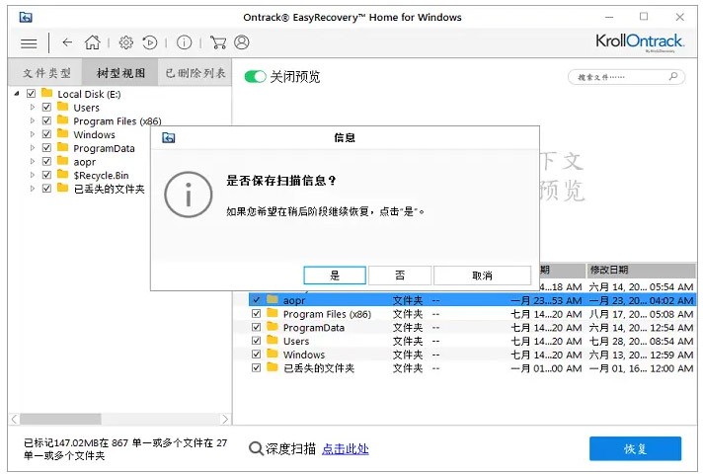Toggle the 关闭预览 preview switch
This screenshot has width=703, height=474.
click(x=255, y=77)
